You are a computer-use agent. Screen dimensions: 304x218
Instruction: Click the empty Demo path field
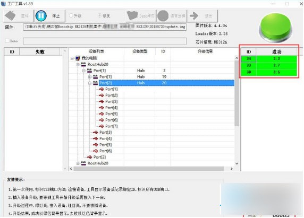coord(105,41)
